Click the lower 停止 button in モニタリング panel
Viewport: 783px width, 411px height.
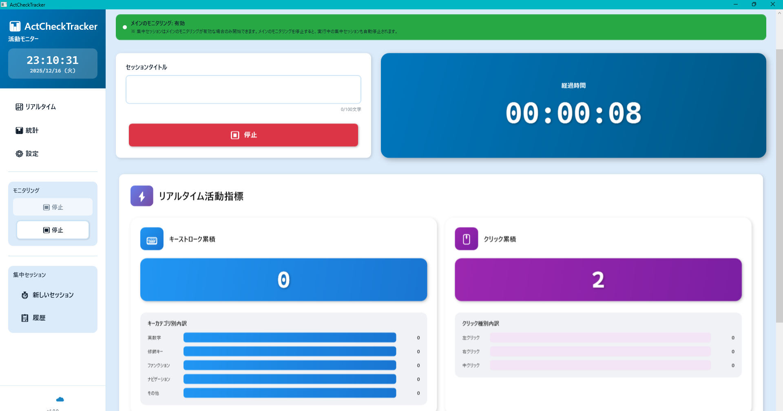(53, 230)
